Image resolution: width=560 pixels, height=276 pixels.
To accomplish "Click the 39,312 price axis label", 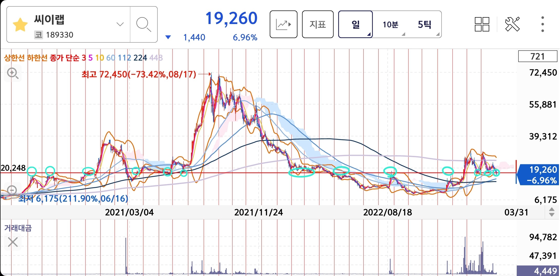I will click(x=543, y=136).
